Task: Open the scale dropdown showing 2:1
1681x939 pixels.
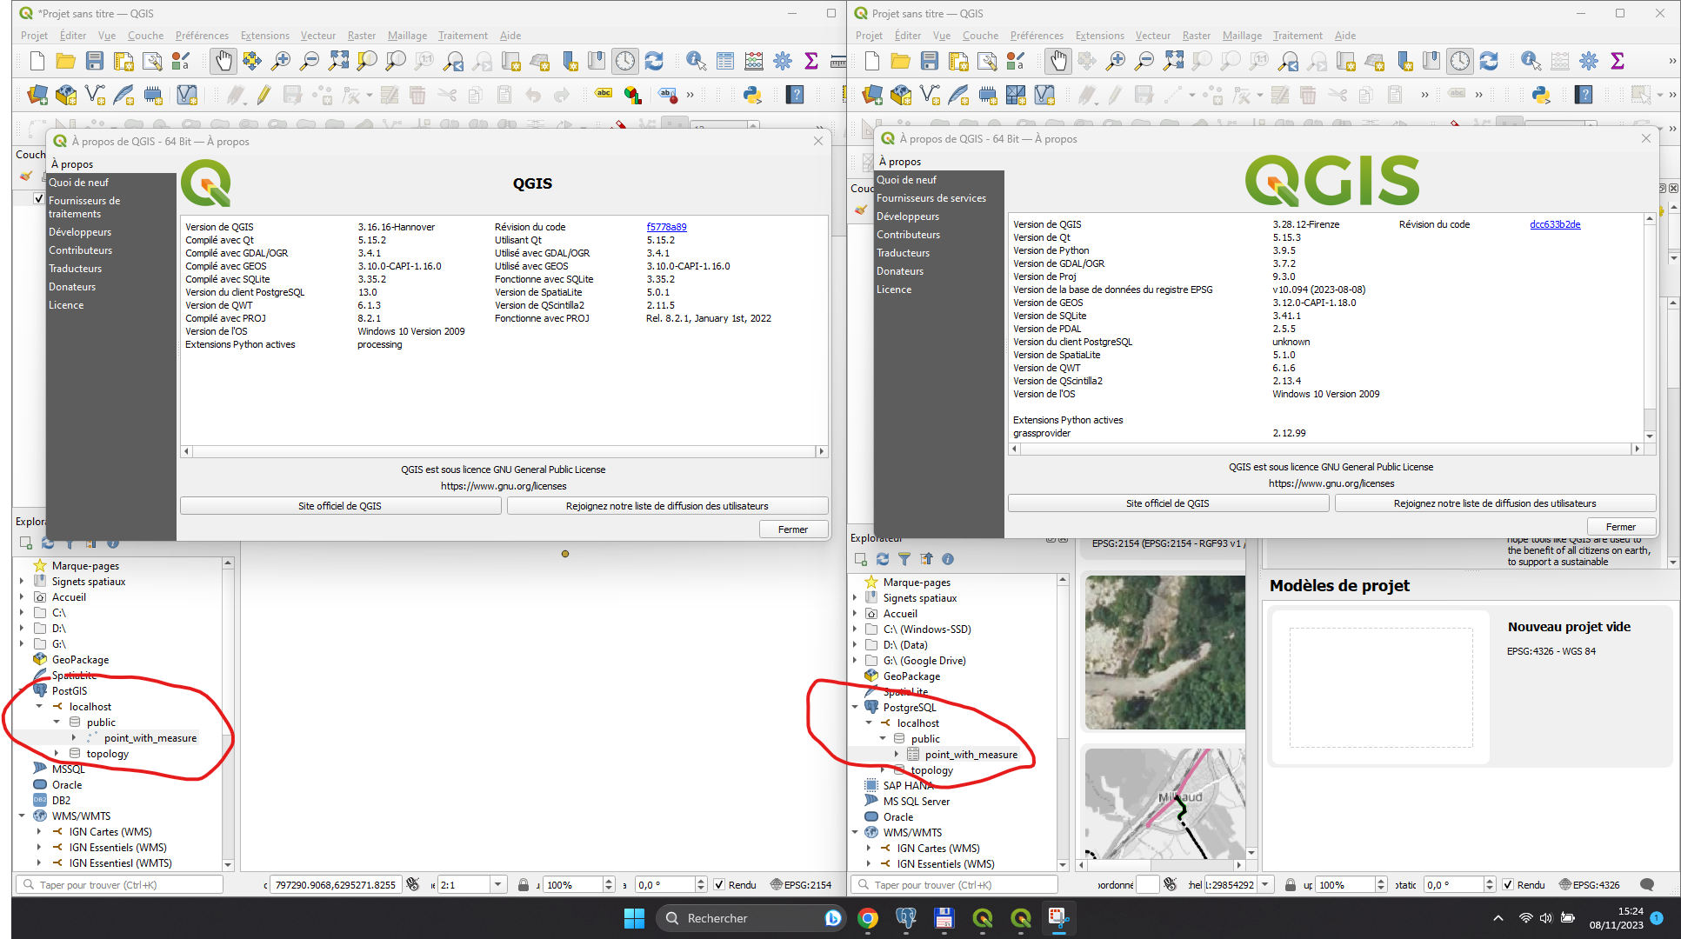Action: [x=498, y=883]
